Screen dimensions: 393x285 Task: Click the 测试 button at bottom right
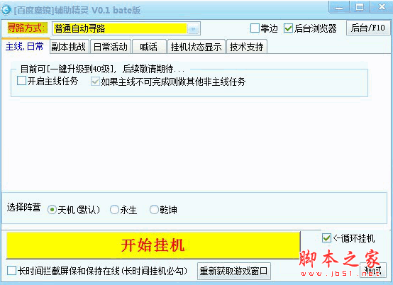373,270
